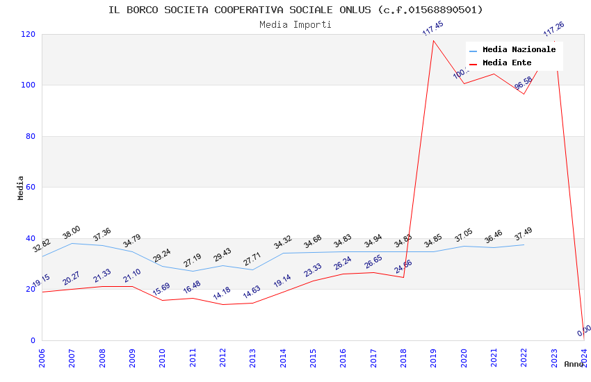The image size is (591, 382).
Task: Click the chart title 'IL BORCO SOCIETA COOPERATIVA SOCIALE ONLUS'
Action: click(239, 10)
